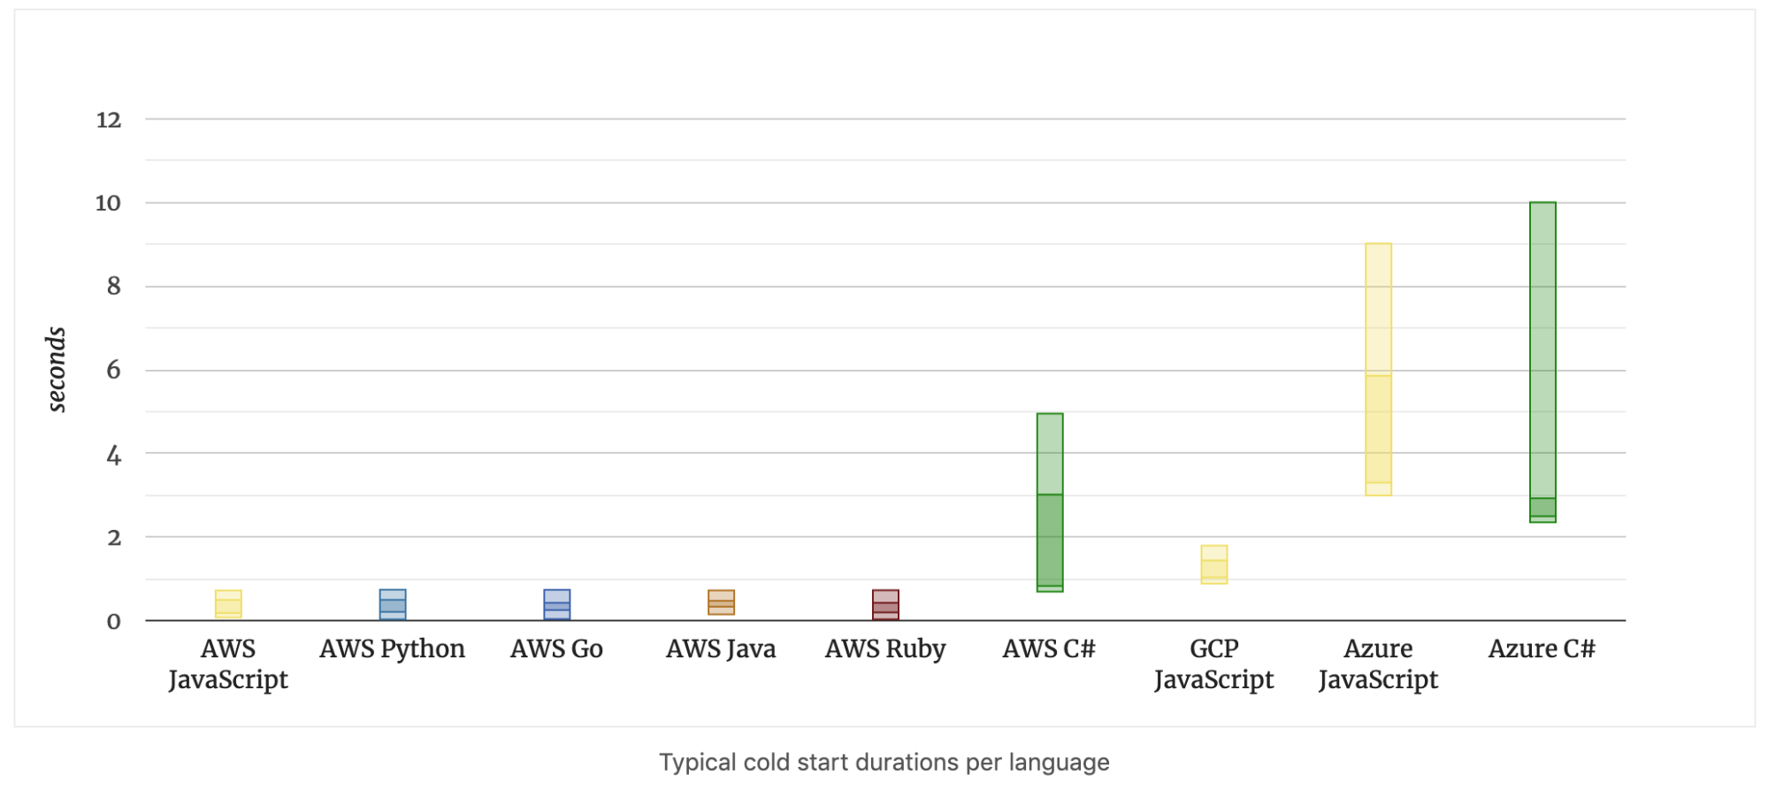This screenshot has height=790, width=1768.
Task: Select the AWS Go bar
Action: pyautogui.click(x=556, y=604)
